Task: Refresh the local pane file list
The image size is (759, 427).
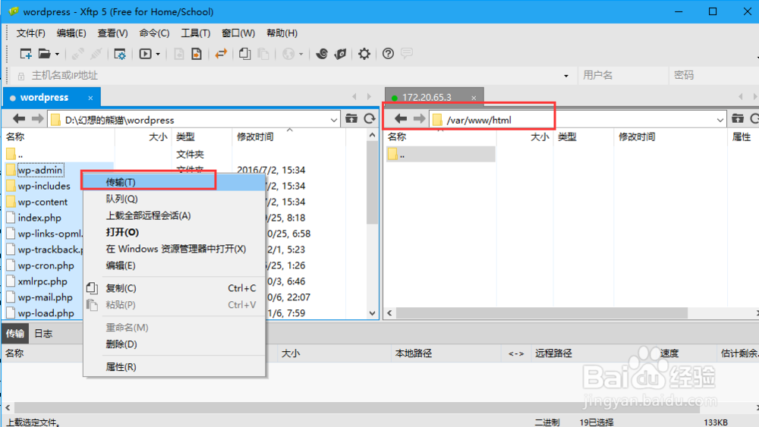Action: point(370,119)
